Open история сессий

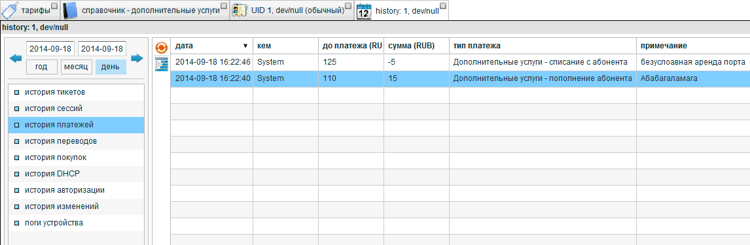point(77,108)
